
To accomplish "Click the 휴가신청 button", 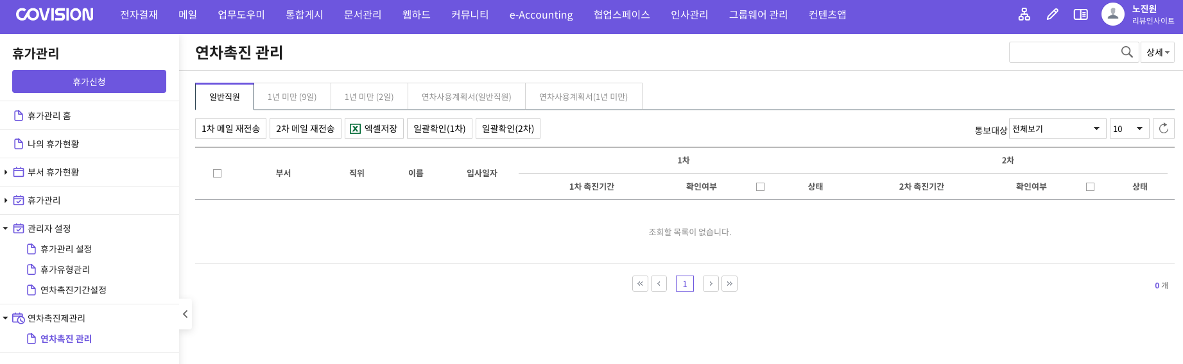I will (x=89, y=81).
